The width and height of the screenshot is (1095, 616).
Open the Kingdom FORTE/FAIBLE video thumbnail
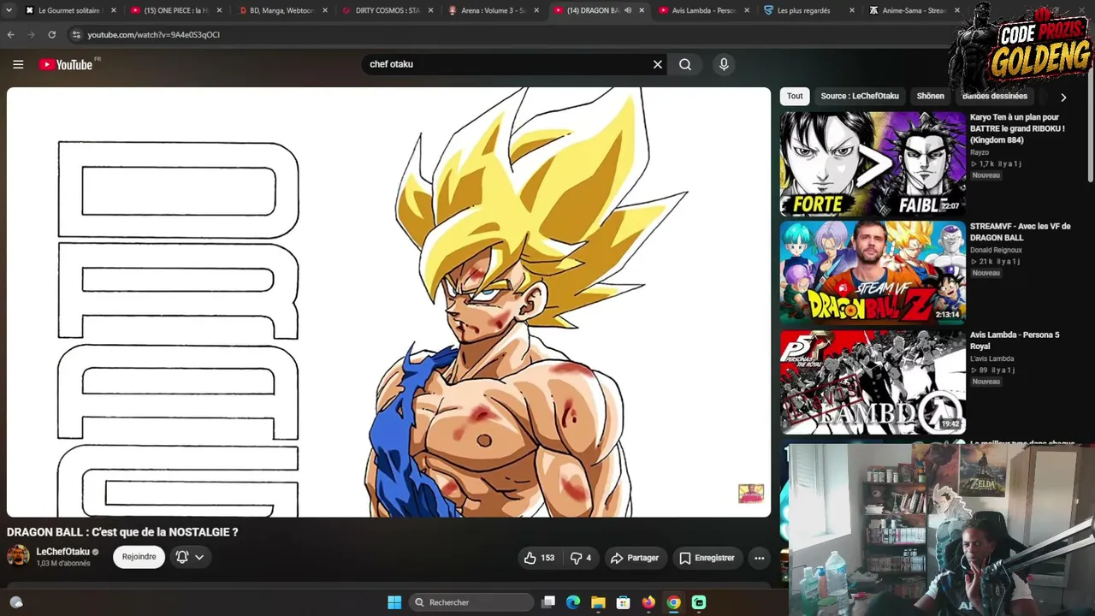click(x=873, y=164)
